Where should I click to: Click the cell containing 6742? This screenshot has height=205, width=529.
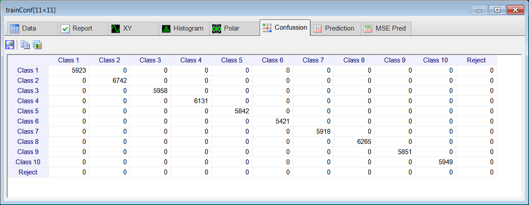coord(109,81)
